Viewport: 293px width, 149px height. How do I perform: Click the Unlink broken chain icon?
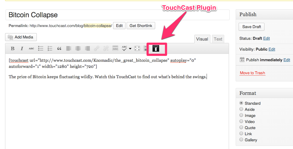(x=106, y=49)
